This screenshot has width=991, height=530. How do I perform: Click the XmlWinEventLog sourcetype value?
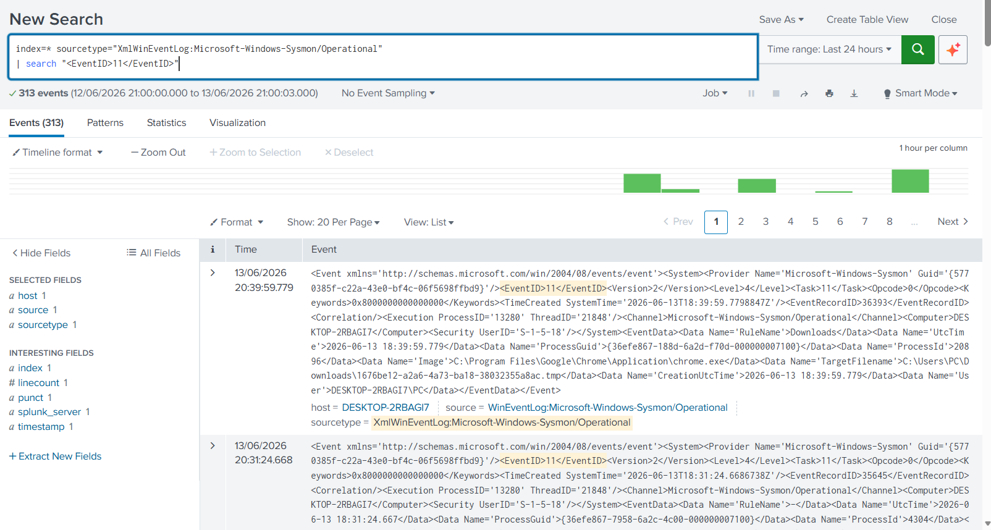click(502, 423)
